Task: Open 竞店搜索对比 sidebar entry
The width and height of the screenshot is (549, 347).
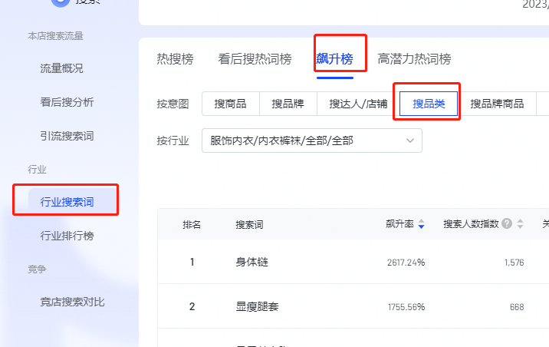Action: (x=72, y=302)
